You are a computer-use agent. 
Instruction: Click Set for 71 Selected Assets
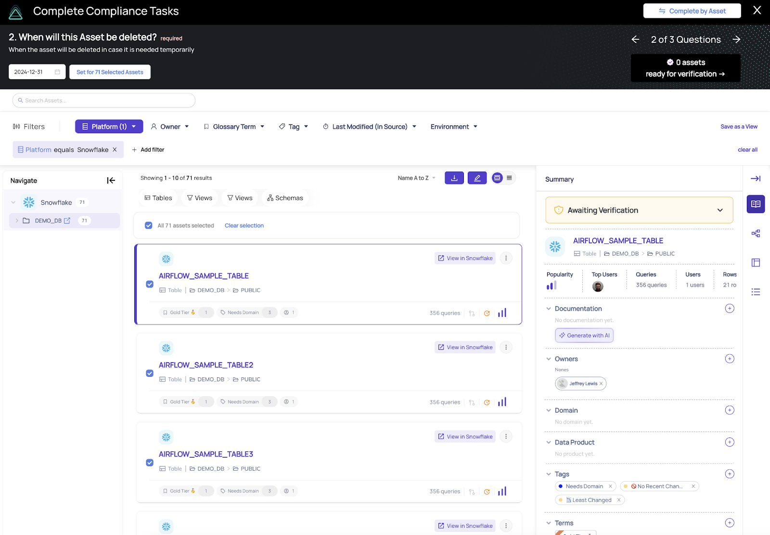(110, 72)
